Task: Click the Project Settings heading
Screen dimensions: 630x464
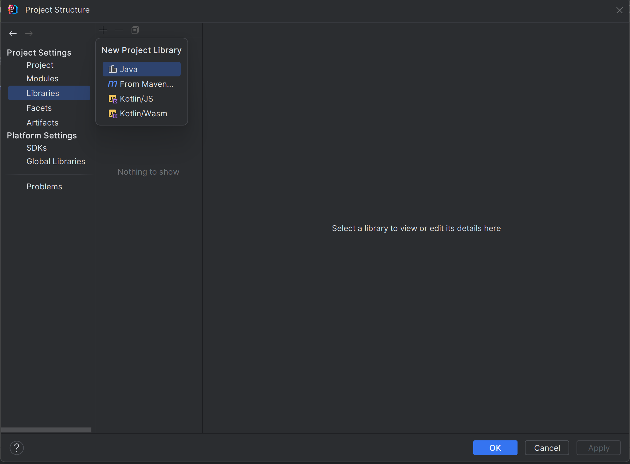Action: click(39, 53)
